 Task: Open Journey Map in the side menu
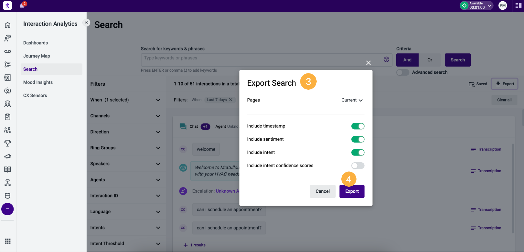[36, 56]
